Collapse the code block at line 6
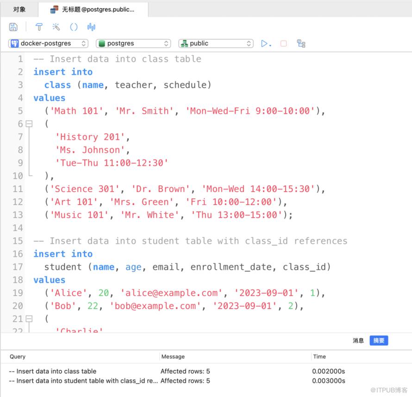The image size is (412, 397). click(29, 124)
